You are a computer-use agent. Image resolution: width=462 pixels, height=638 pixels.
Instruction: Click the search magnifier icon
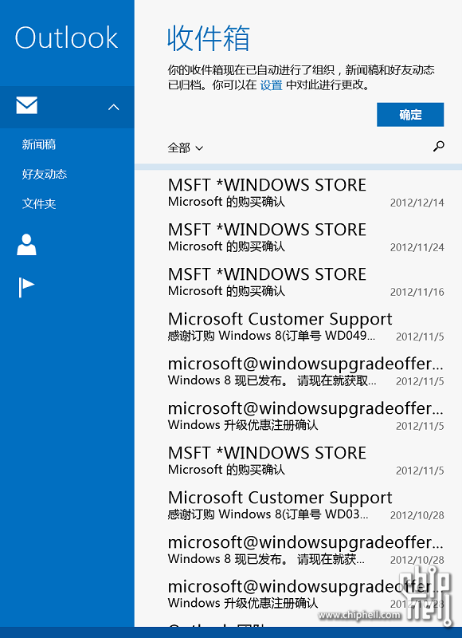tap(438, 146)
